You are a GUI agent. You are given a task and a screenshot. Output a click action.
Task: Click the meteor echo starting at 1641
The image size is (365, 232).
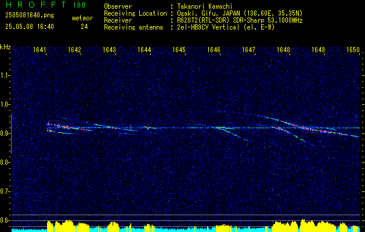(68, 128)
